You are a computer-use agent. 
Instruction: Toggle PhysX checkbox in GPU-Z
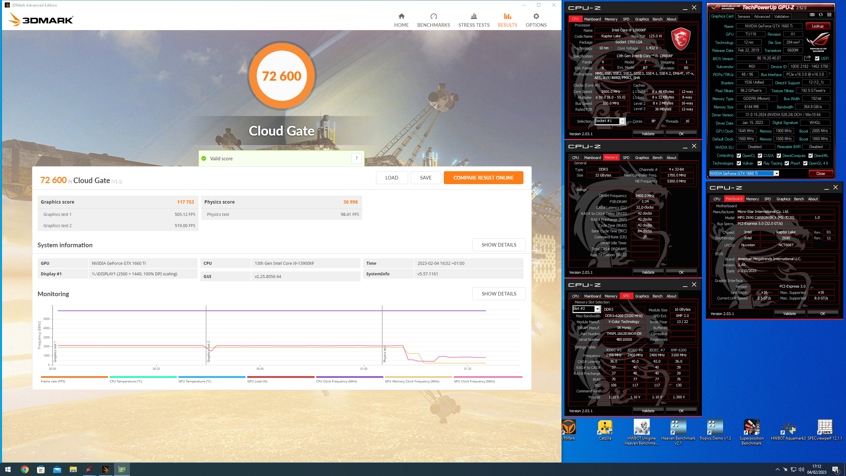[787, 163]
